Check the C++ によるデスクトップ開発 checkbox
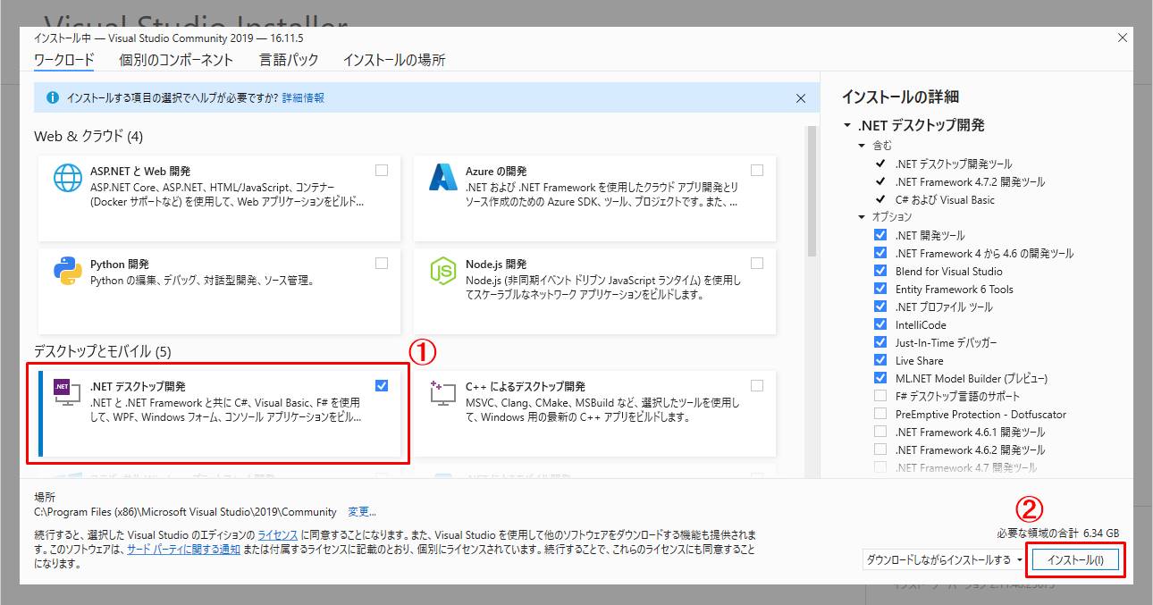This screenshot has height=605, width=1153. coord(757,385)
